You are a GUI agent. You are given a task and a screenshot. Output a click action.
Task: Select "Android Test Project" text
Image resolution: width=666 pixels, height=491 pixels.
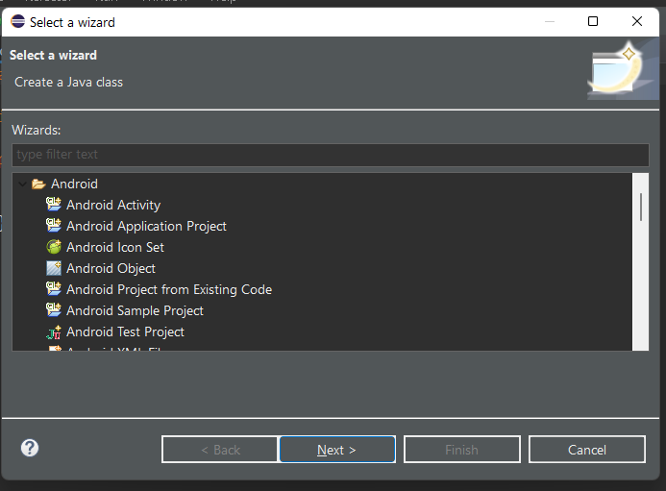click(x=125, y=332)
